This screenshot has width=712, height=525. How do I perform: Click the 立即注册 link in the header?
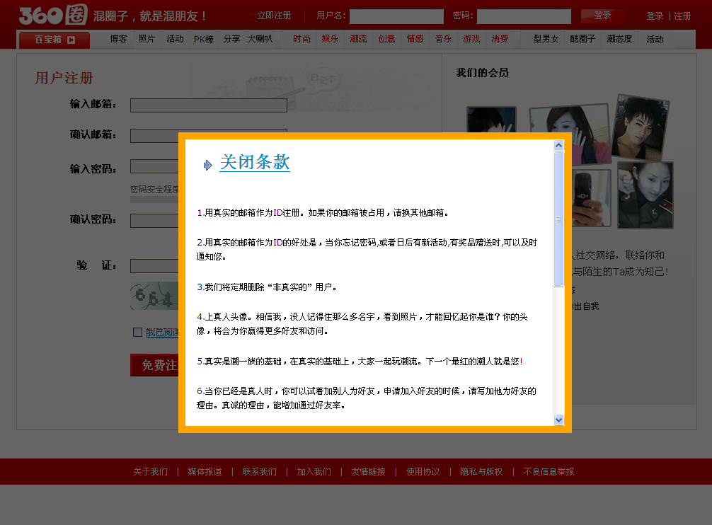tap(274, 16)
